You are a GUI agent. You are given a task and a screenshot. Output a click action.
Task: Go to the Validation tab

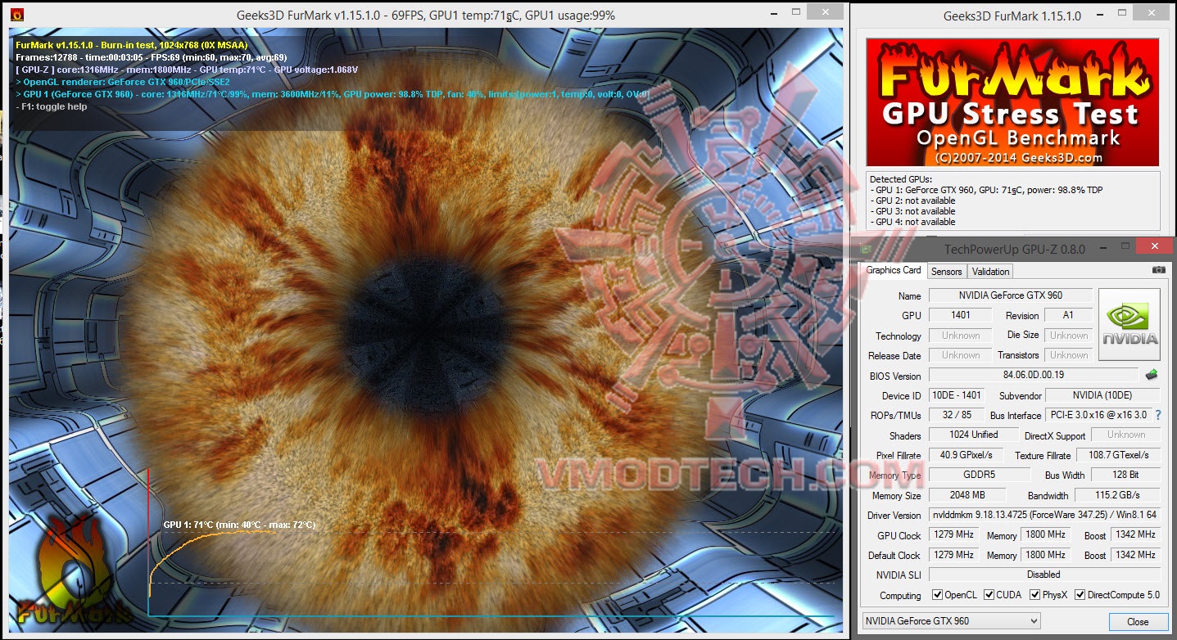[990, 271]
